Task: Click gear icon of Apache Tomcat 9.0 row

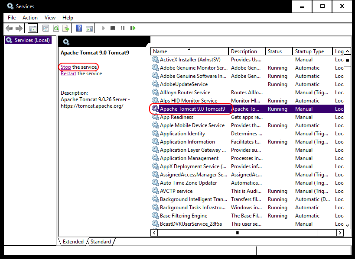Action: [x=155, y=109]
